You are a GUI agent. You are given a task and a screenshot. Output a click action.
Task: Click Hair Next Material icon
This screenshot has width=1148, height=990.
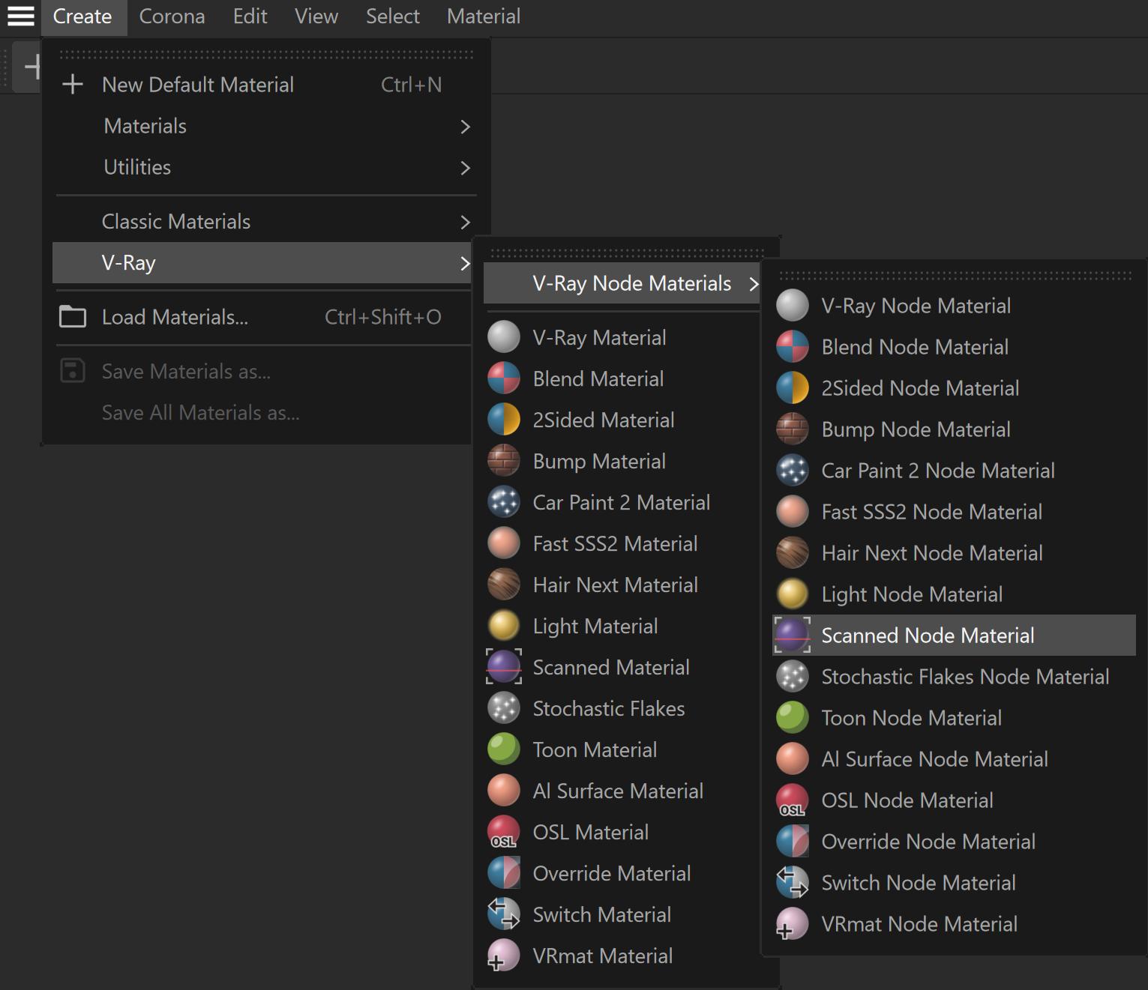click(504, 585)
